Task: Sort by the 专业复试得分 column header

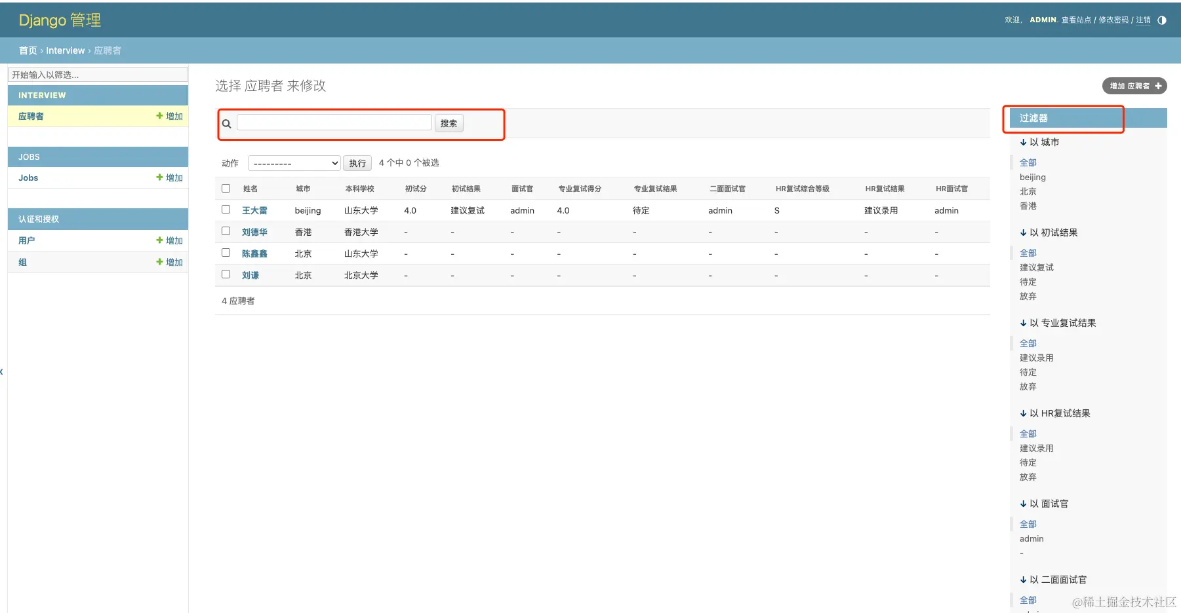Action: click(580, 189)
